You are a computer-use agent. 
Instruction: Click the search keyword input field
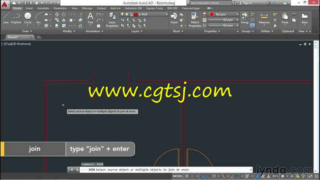[x=211, y=3]
